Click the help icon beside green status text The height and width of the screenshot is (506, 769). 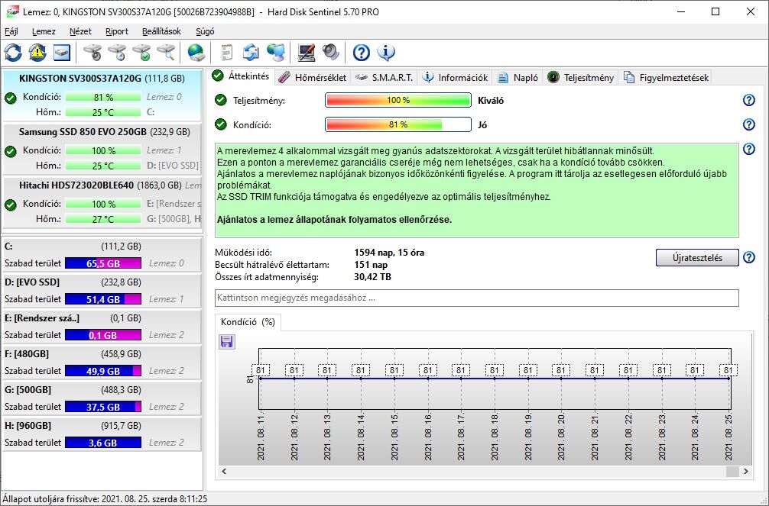749,149
